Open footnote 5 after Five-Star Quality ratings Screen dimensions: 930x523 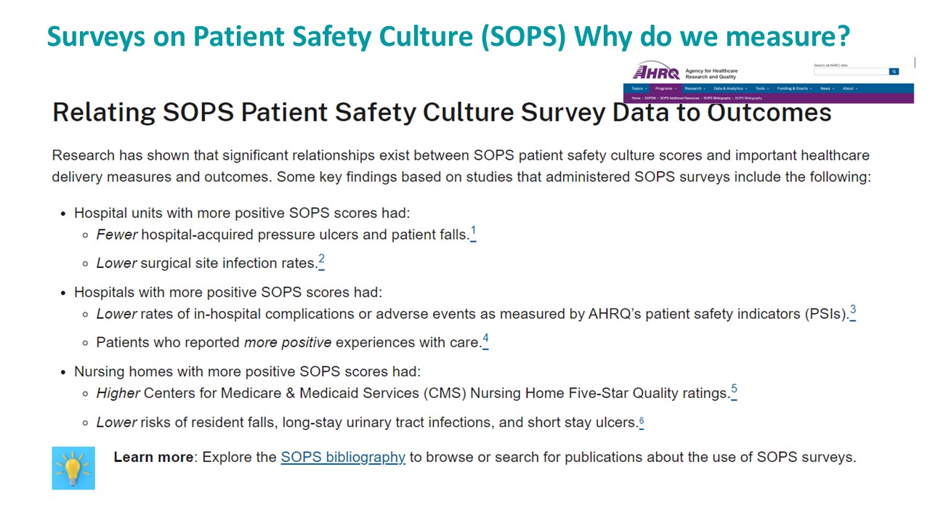(x=735, y=391)
